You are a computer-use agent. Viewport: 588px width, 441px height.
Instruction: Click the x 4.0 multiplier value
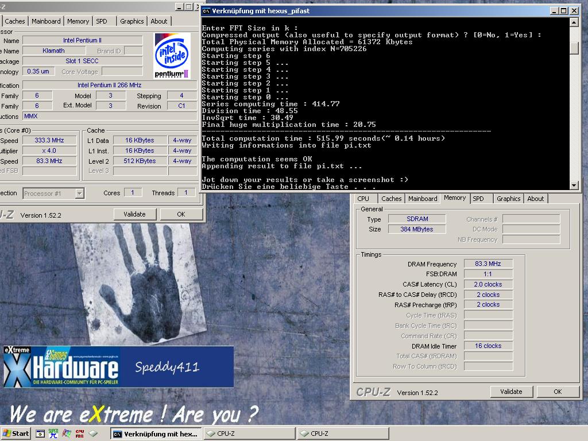(x=49, y=150)
